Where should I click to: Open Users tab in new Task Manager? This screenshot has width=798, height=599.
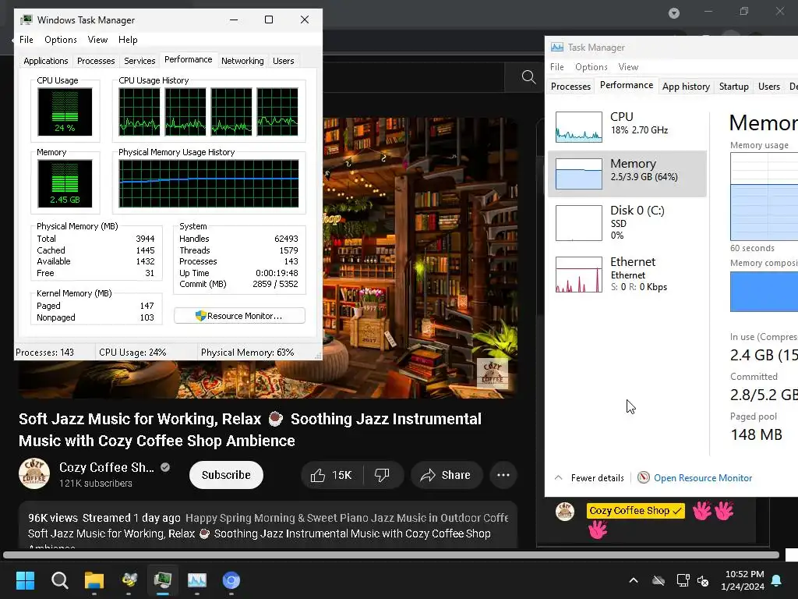pos(768,86)
